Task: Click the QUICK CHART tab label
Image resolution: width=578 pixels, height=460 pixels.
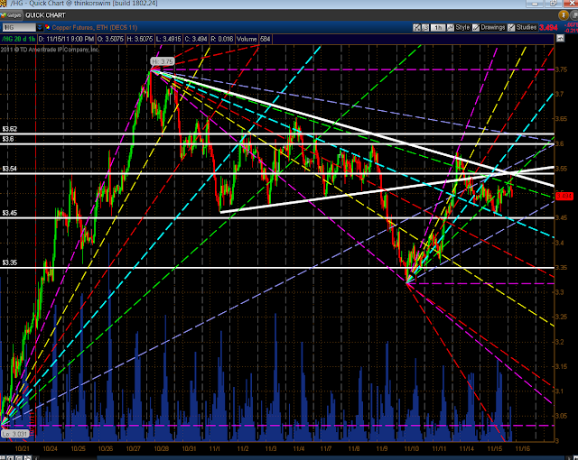Action: pos(45,15)
